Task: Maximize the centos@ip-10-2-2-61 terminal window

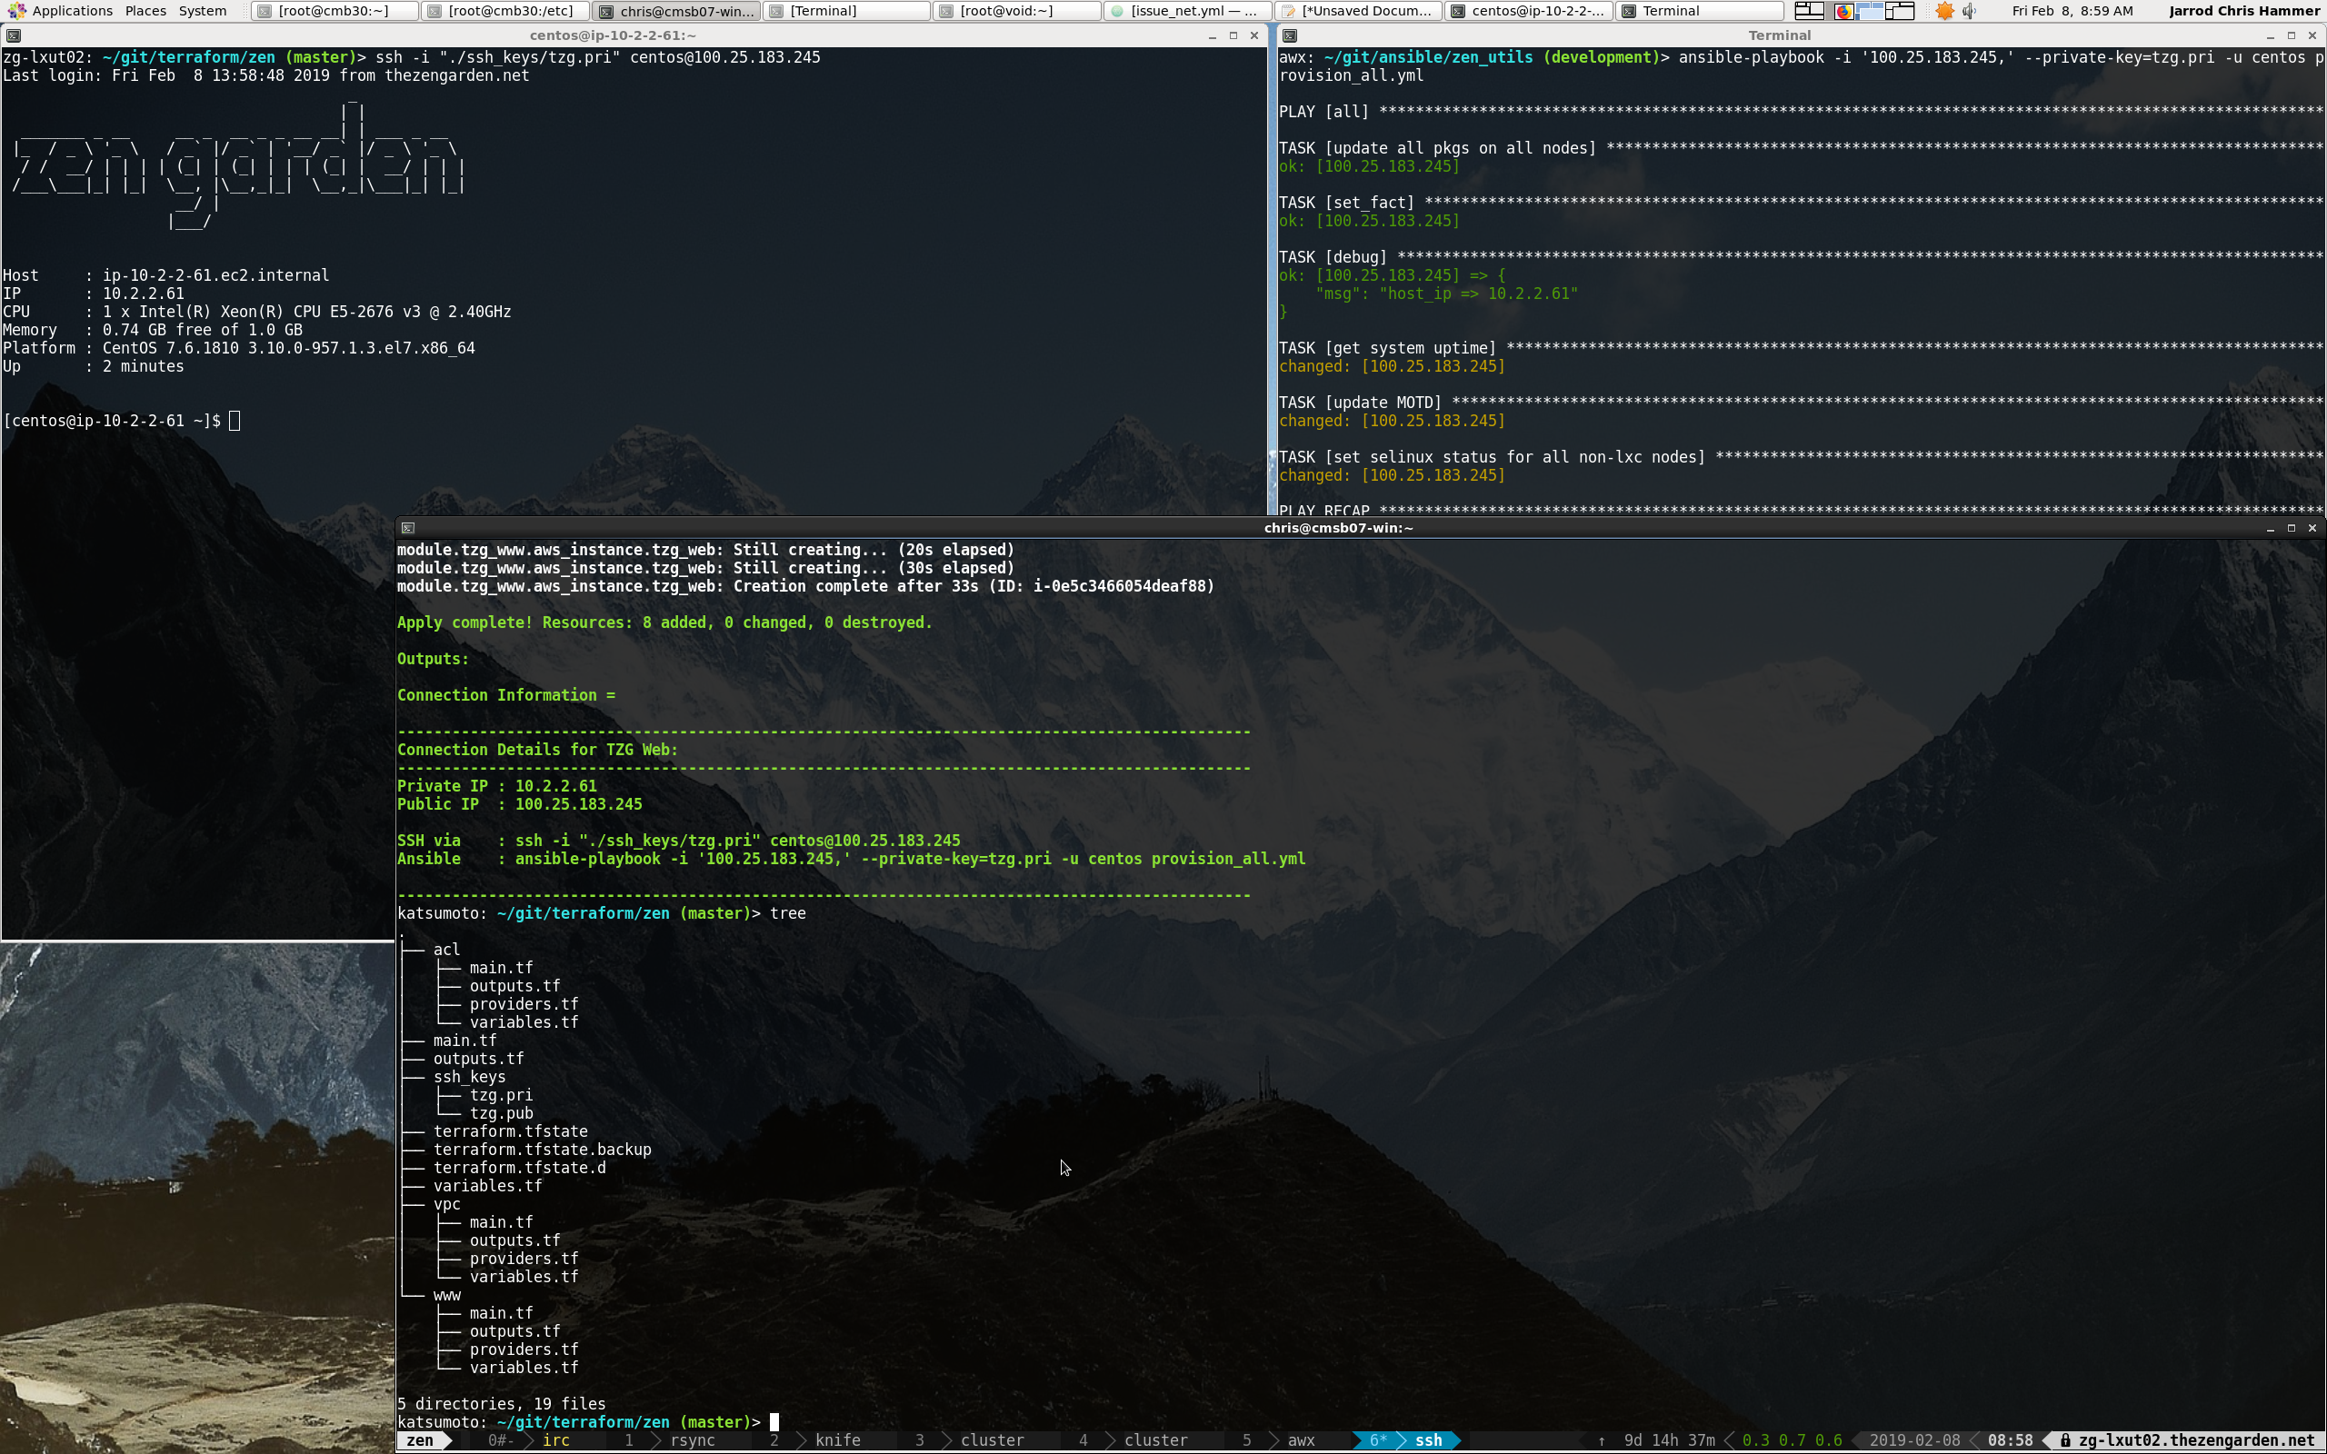Action: pos(1233,35)
